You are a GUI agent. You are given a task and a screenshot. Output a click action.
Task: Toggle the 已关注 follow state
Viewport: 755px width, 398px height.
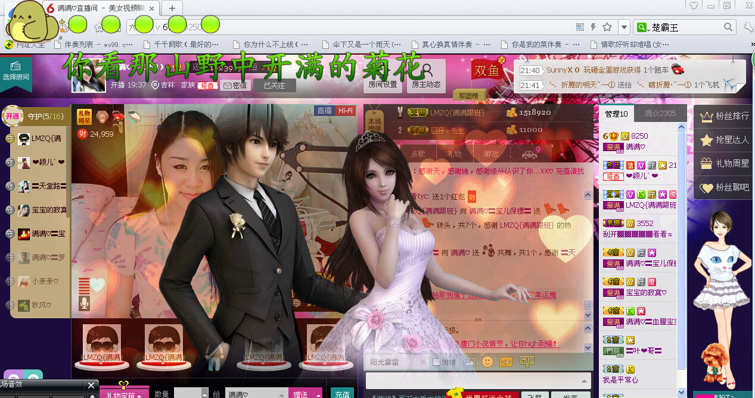coord(275,85)
